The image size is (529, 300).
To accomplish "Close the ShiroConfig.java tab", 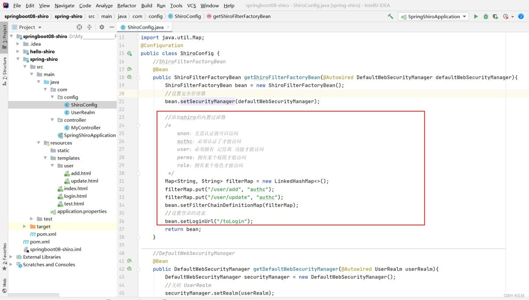I will 168,27.
